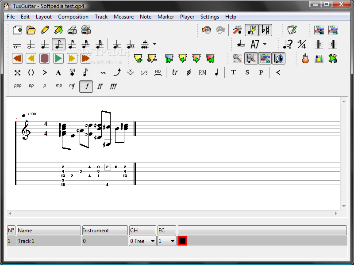Open the time signature 4/4 icon
This screenshot has height=265, width=354.
[x=302, y=45]
